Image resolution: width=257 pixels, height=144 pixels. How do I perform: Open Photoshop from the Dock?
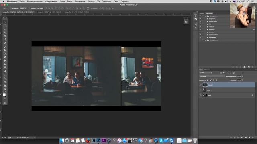point(98,140)
